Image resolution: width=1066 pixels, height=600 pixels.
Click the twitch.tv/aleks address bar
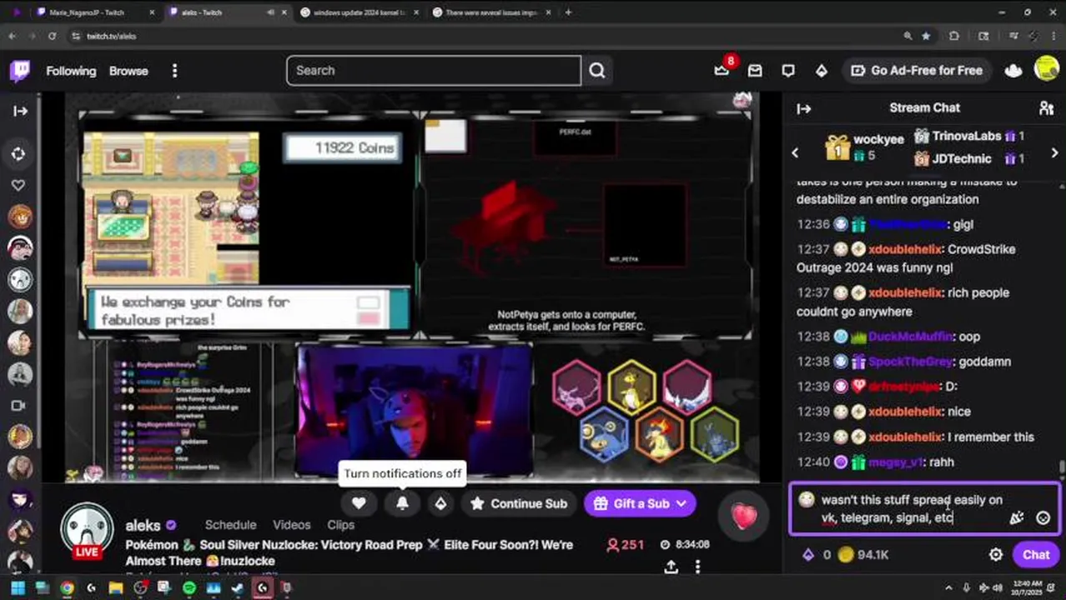click(492, 37)
